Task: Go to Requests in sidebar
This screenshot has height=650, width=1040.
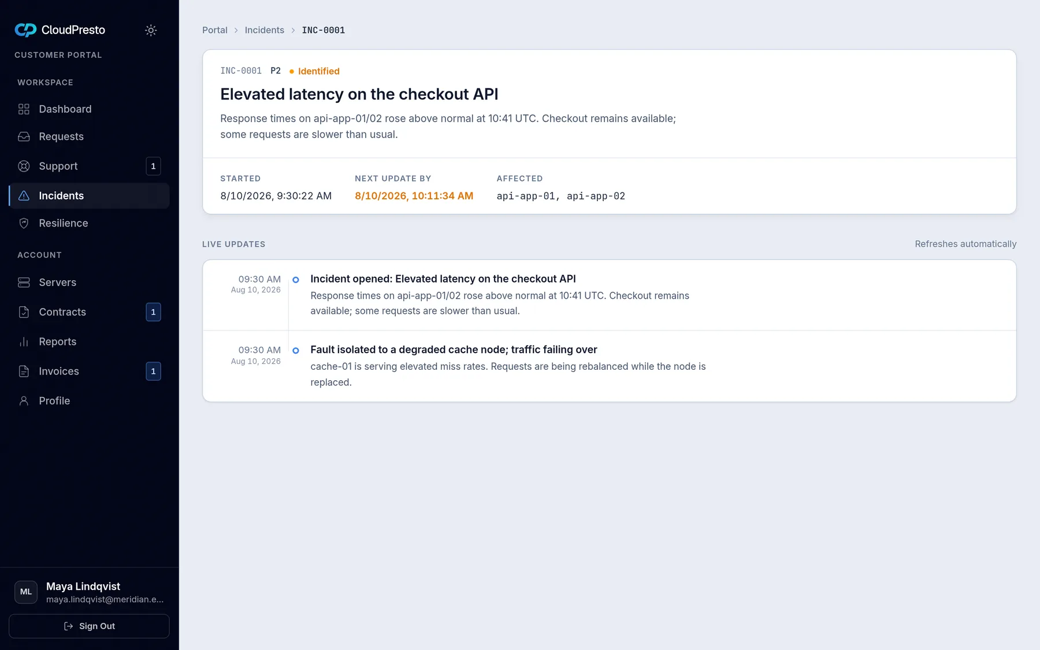Action: (x=89, y=136)
